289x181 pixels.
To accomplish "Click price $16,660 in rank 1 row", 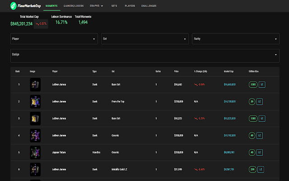I will (178, 85).
